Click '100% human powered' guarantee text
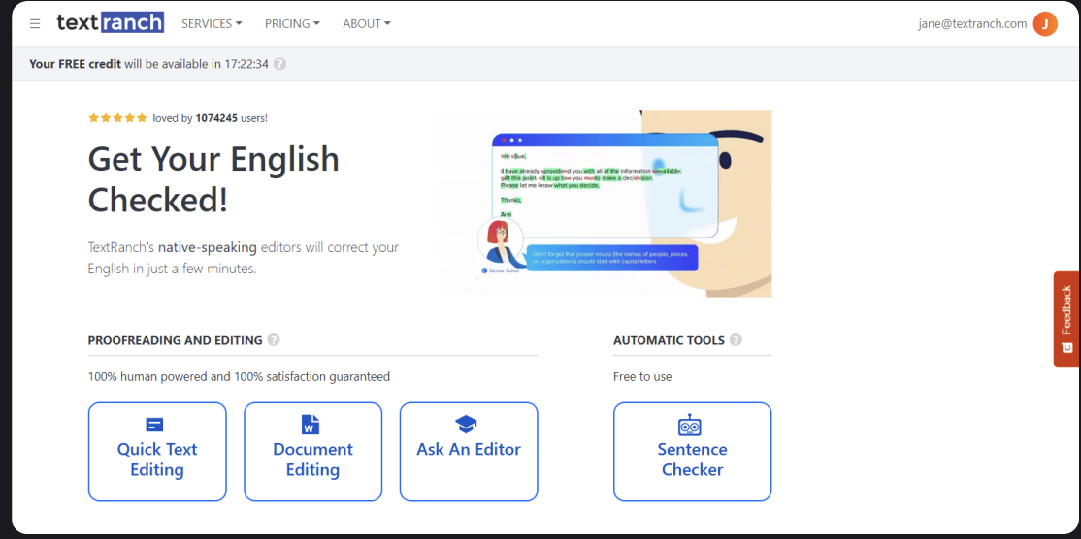Viewport: 1081px width, 539px height. pyautogui.click(x=240, y=376)
